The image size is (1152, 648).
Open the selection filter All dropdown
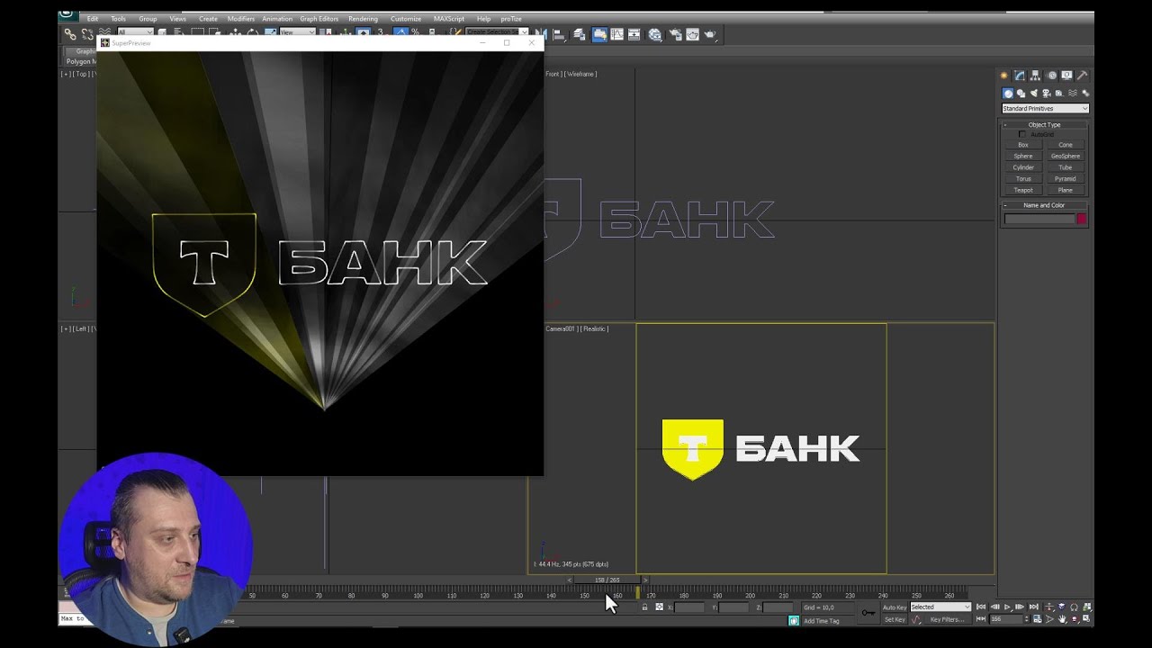click(135, 32)
